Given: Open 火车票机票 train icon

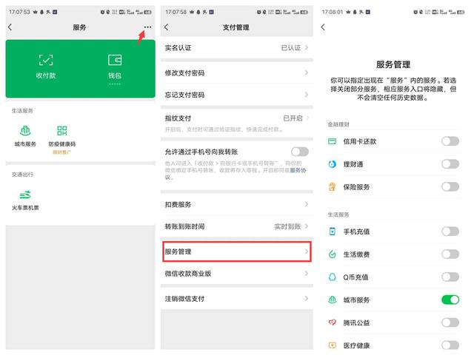Looking at the screenshot, I should point(25,195).
